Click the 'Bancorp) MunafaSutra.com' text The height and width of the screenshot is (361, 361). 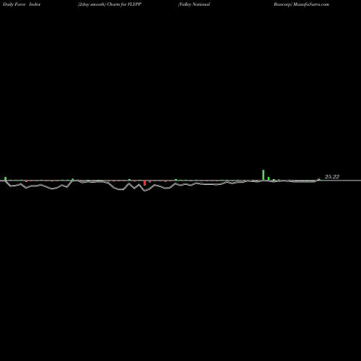[301, 4]
